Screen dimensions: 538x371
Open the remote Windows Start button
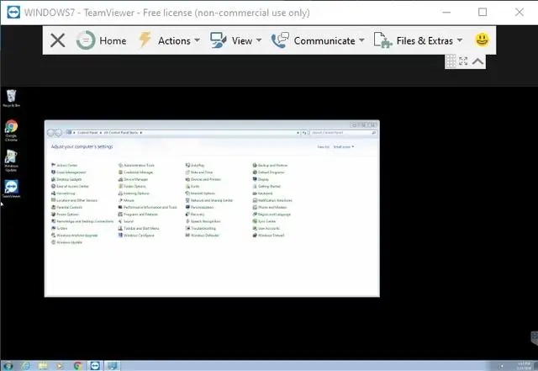[x=8, y=366]
